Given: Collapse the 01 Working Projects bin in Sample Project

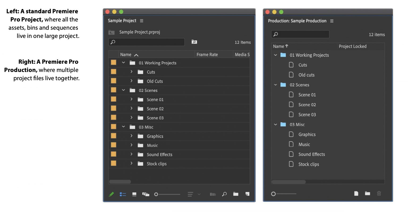Looking at the screenshot, I should pos(124,63).
